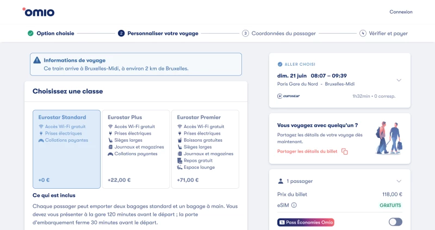Screen dimensions: 435x230
Task: Click the passenger person icon
Action: click(281, 181)
